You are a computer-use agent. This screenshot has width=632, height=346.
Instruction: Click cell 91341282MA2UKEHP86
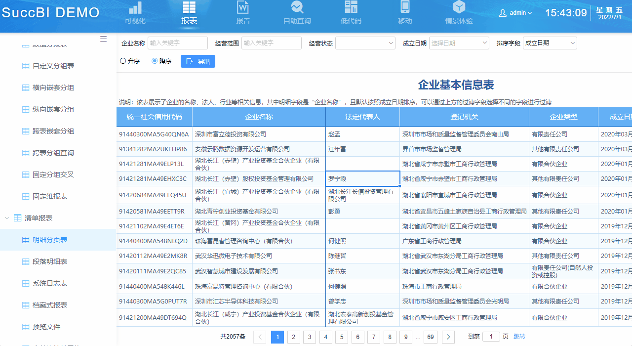click(x=154, y=149)
